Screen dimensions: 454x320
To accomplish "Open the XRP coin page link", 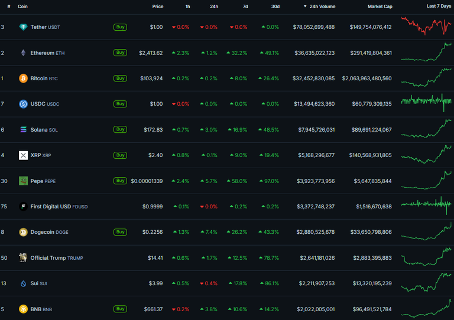I will [41, 155].
